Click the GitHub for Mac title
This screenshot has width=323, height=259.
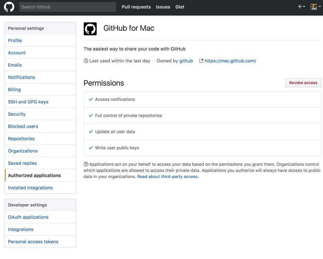(x=129, y=28)
